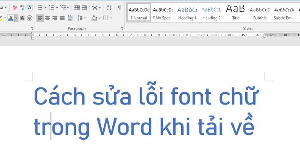Image resolution: width=300 pixels, height=160 pixels.
Task: Click the word "lỗi" in the document
Action: tap(151, 93)
